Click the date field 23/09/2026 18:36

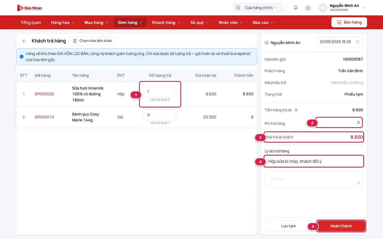tap(340, 42)
